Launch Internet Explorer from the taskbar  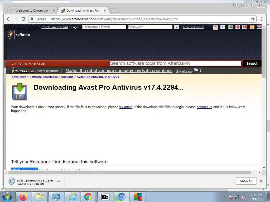tap(73, 197)
